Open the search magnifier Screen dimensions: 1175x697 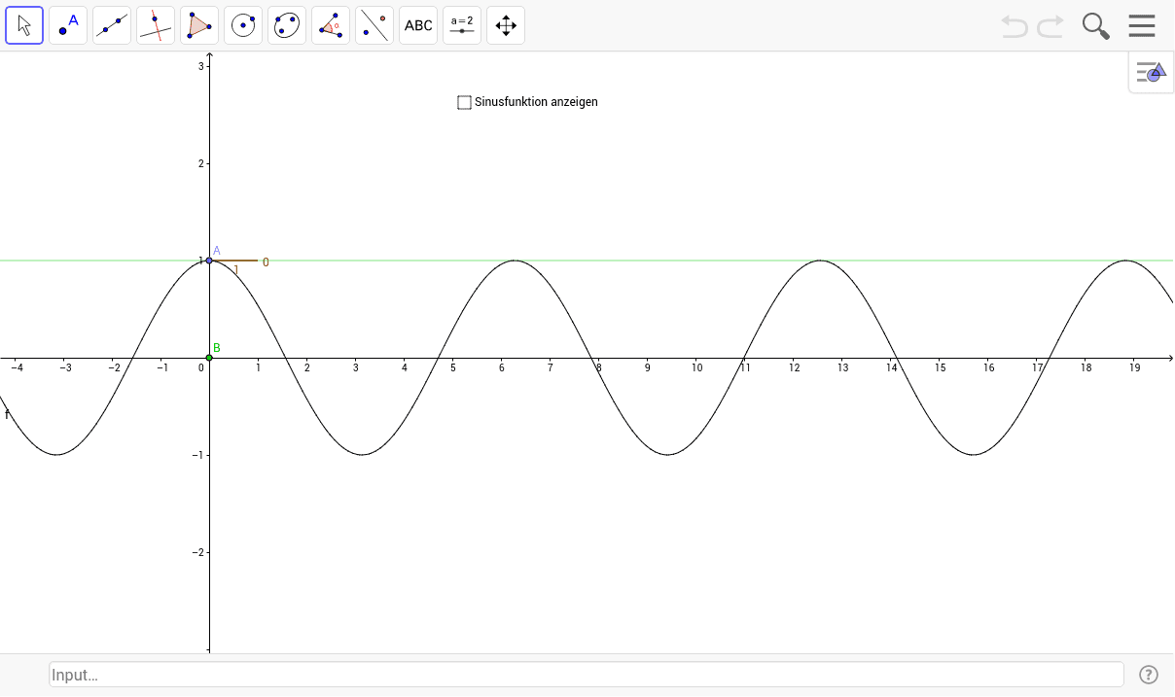[x=1096, y=26]
